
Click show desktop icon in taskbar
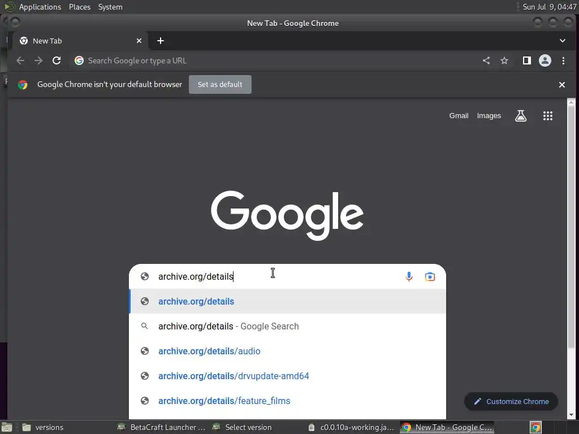tap(7, 428)
